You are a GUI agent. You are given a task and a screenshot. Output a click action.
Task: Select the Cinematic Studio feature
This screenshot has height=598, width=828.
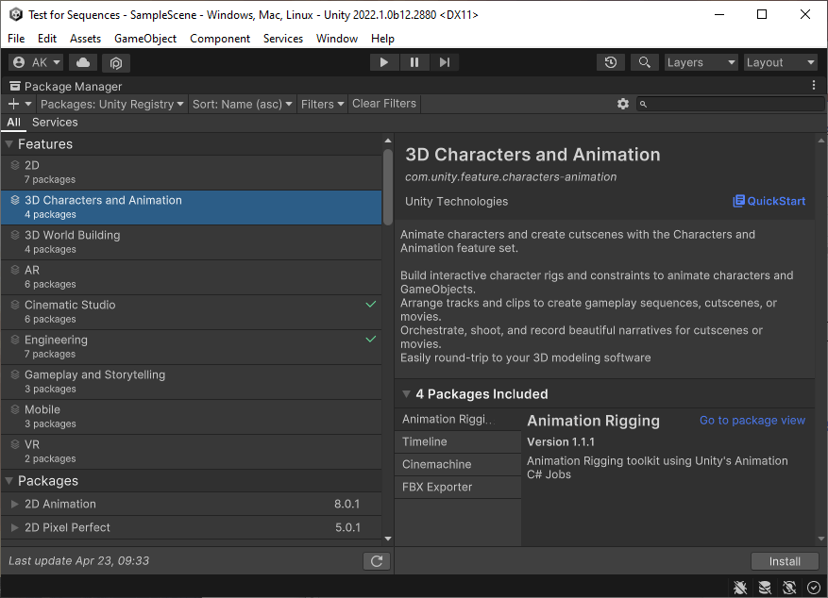pos(191,311)
